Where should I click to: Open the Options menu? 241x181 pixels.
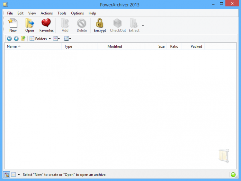[x=77, y=13]
